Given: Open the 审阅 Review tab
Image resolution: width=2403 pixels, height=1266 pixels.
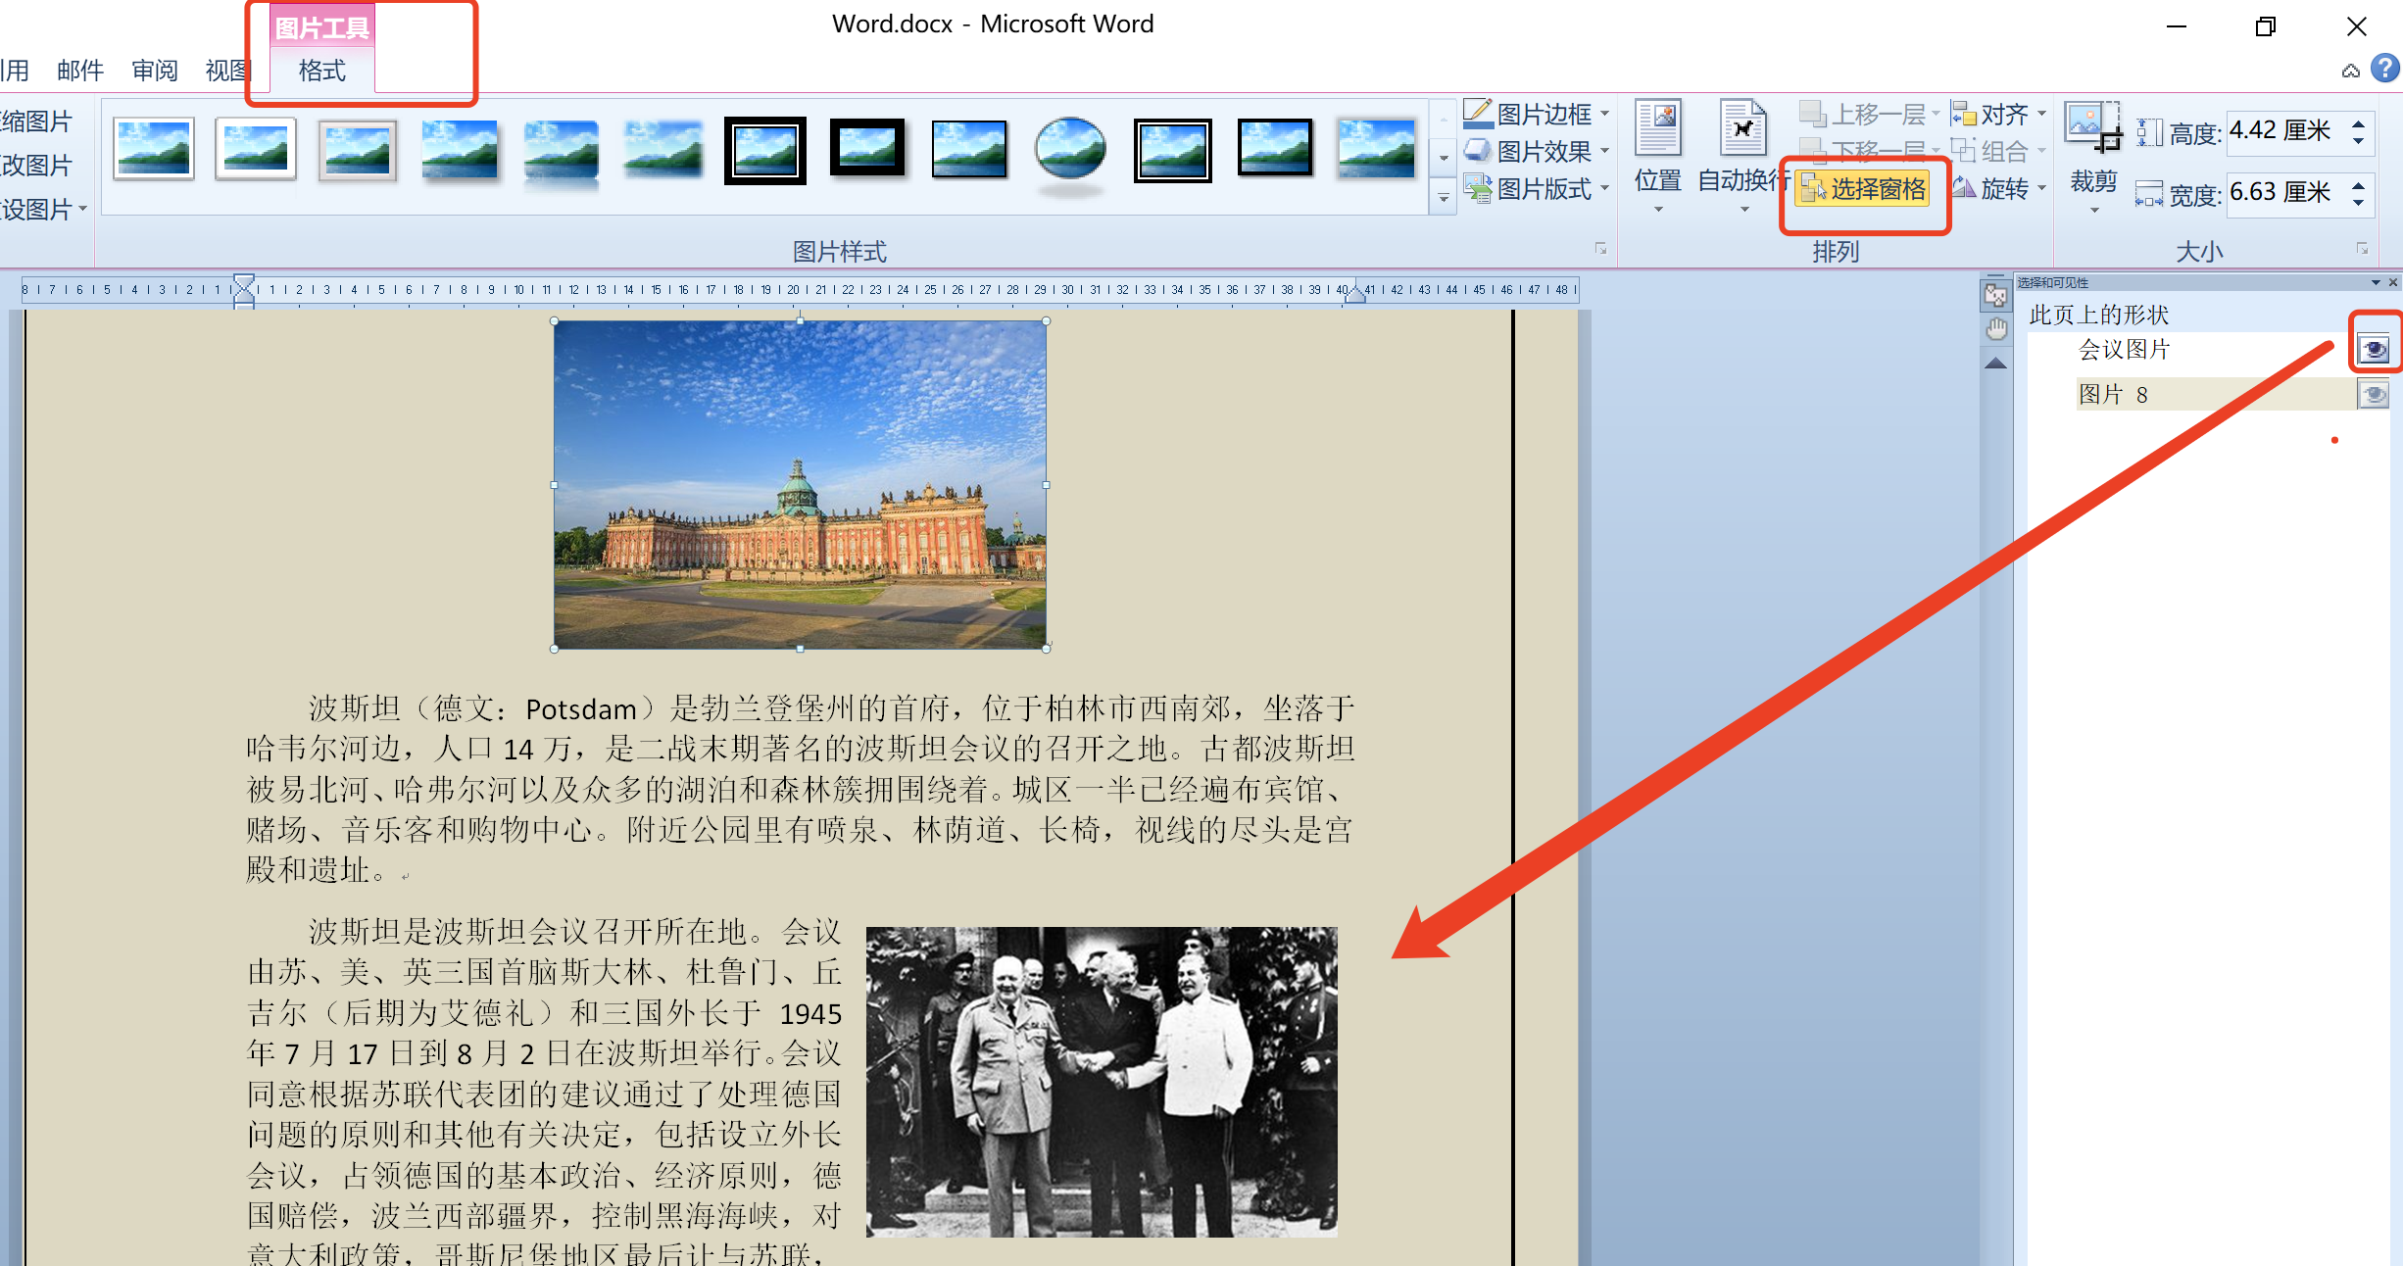Looking at the screenshot, I should 155,71.
